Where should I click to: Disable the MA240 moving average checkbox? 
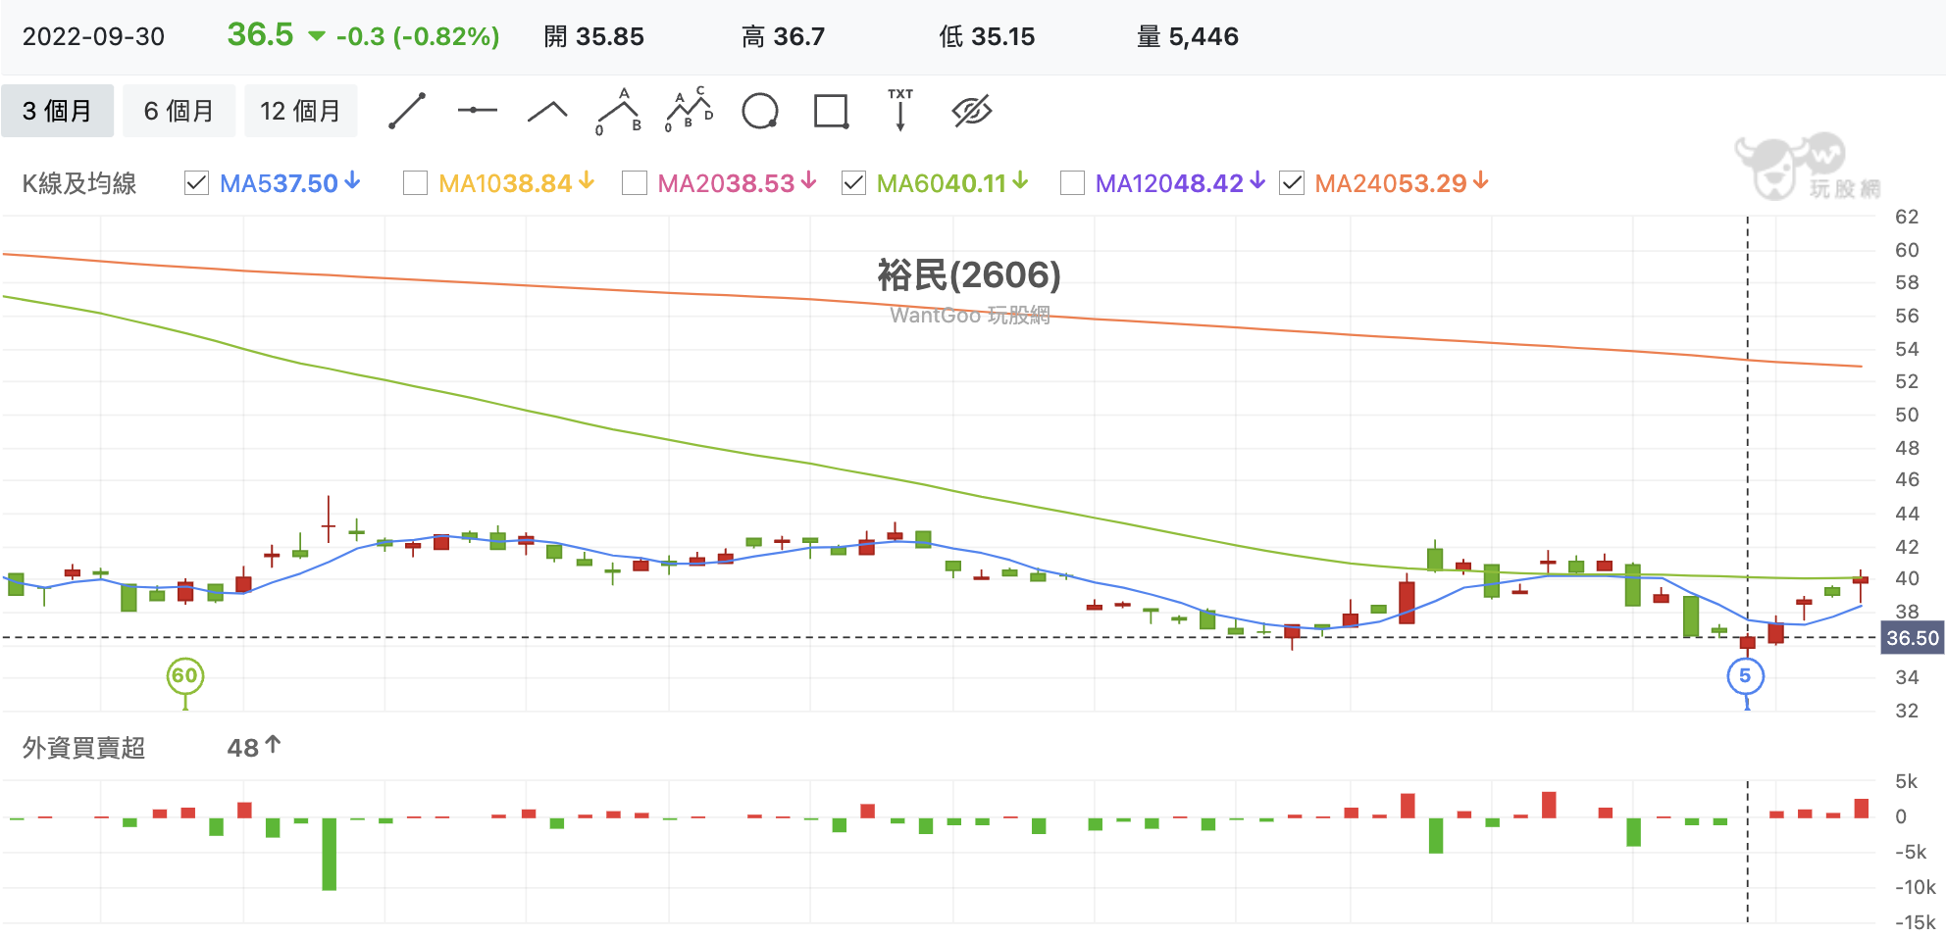1293,182
